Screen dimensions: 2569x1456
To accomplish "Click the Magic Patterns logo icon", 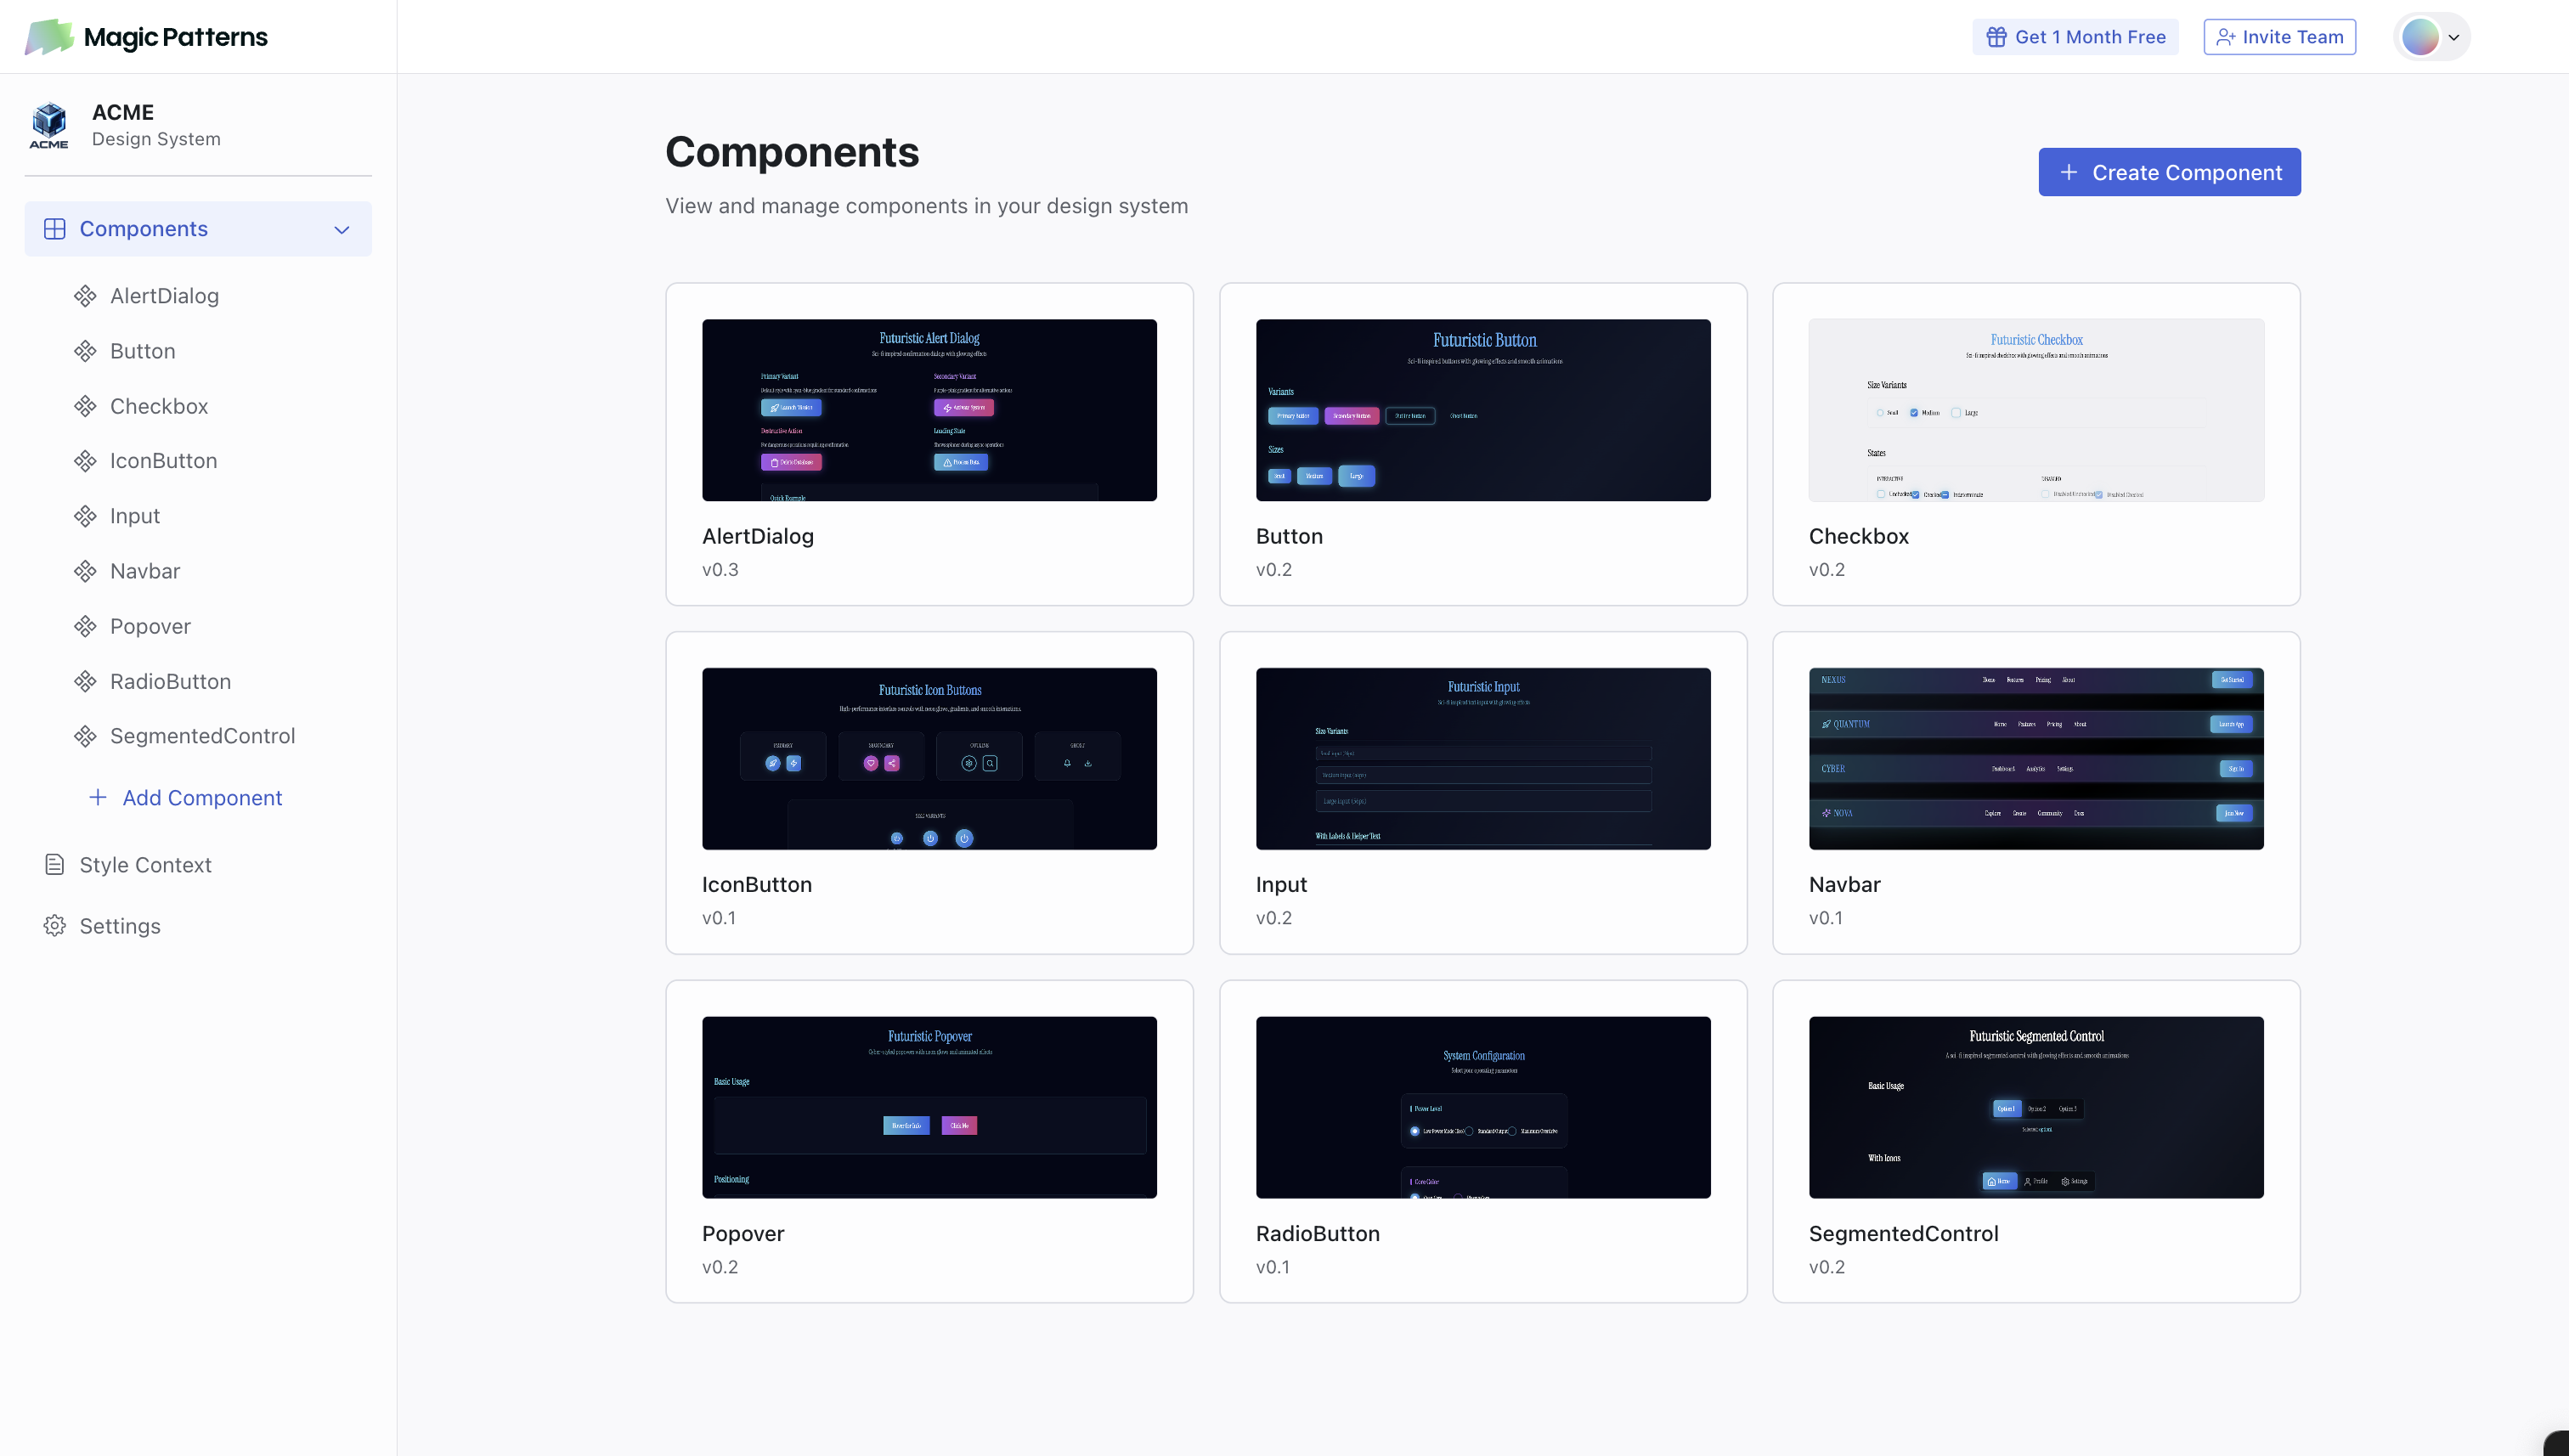I will tap(48, 37).
